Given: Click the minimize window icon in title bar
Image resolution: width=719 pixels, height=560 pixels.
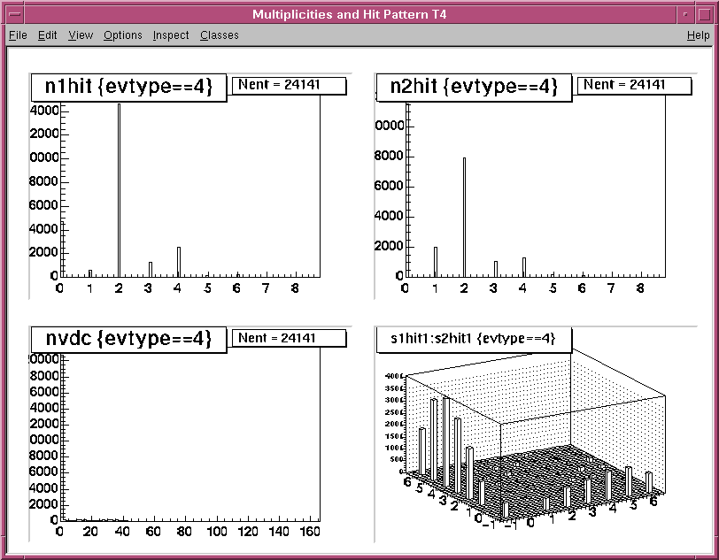Looking at the screenshot, I should (685, 14).
